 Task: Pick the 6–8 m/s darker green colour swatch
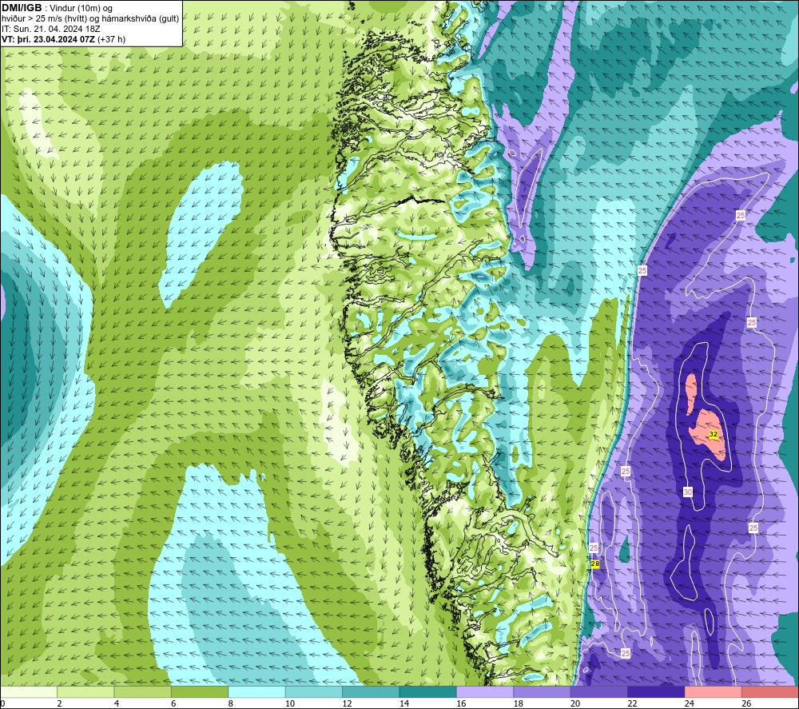click(x=200, y=691)
